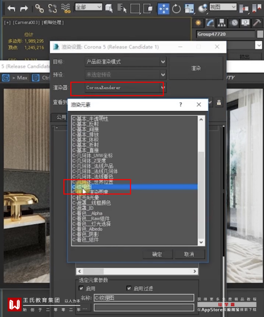Toggle the 启用 checkbox

point(81,288)
